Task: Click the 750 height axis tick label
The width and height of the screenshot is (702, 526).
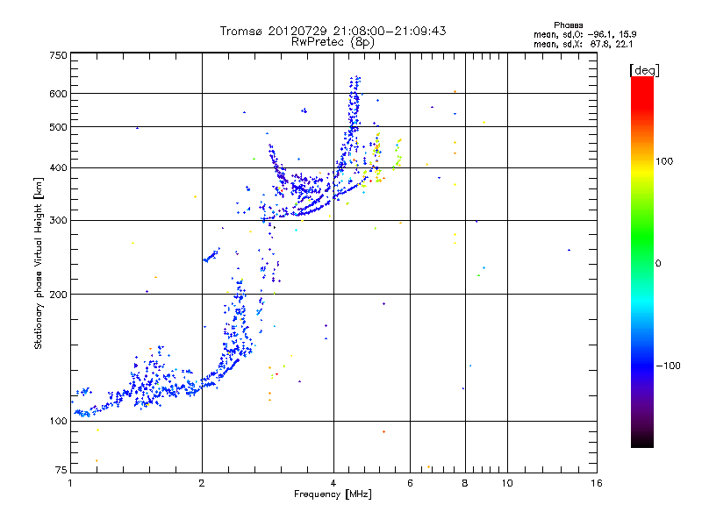Action: coord(58,55)
